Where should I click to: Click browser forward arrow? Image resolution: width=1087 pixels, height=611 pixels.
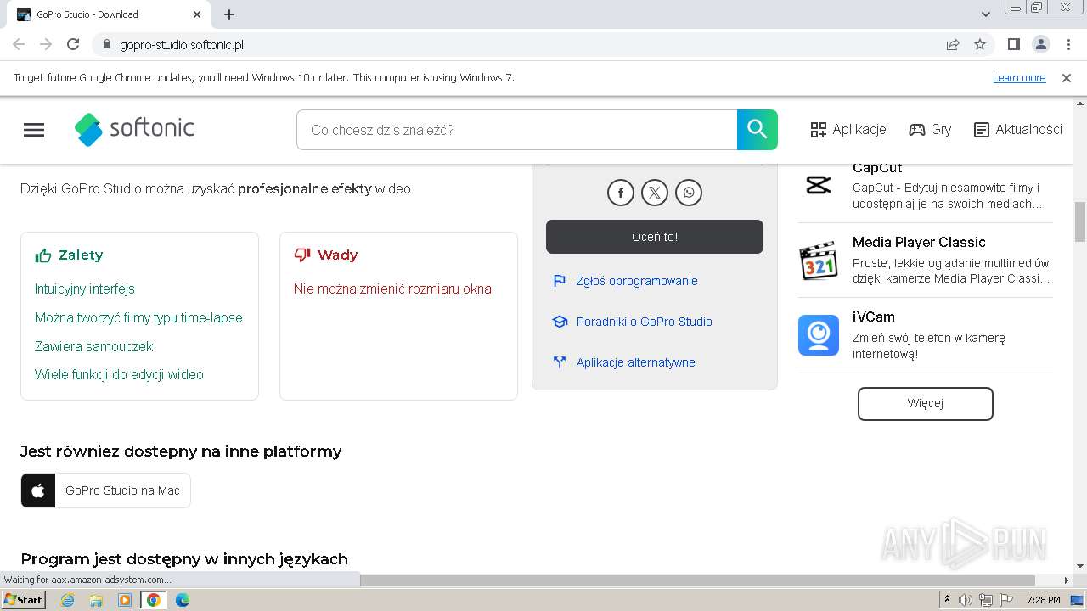click(x=46, y=44)
